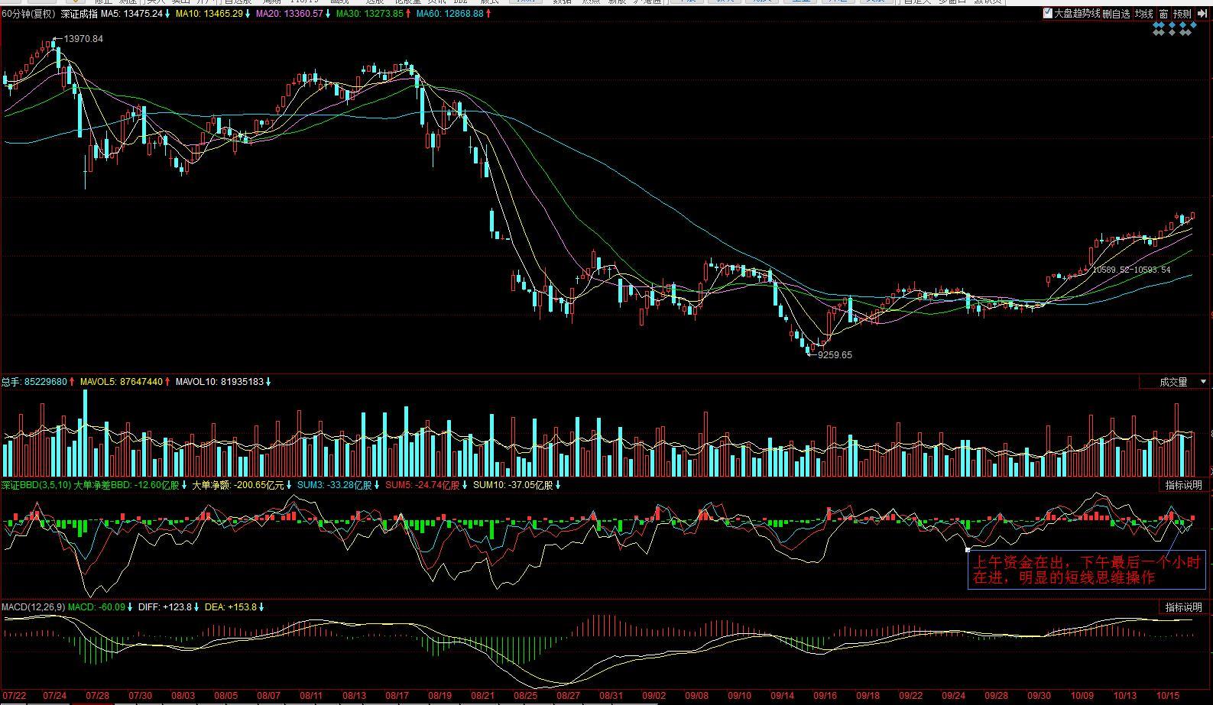This screenshot has width=1213, height=705.
Task: Click the 9259.65 low price marker
Action: pos(834,355)
